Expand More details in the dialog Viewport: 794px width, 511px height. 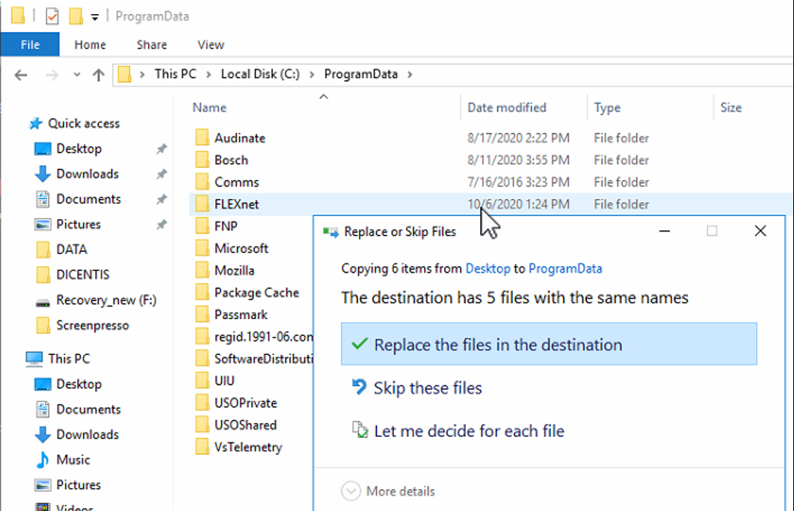(x=389, y=491)
